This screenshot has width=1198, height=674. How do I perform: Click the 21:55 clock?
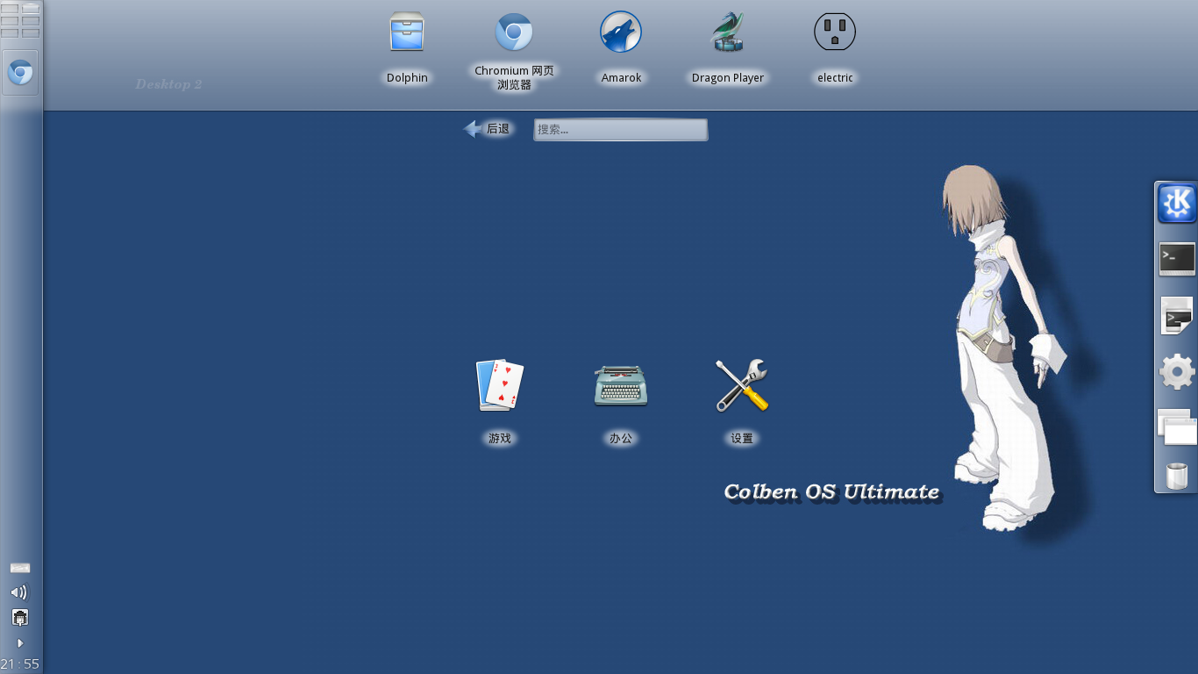click(20, 664)
